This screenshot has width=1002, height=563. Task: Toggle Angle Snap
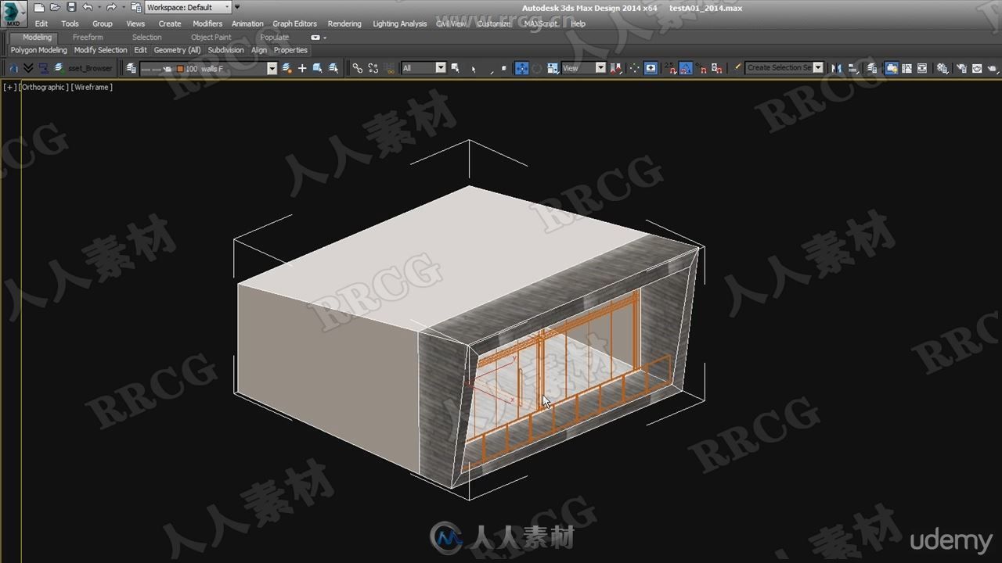(686, 68)
